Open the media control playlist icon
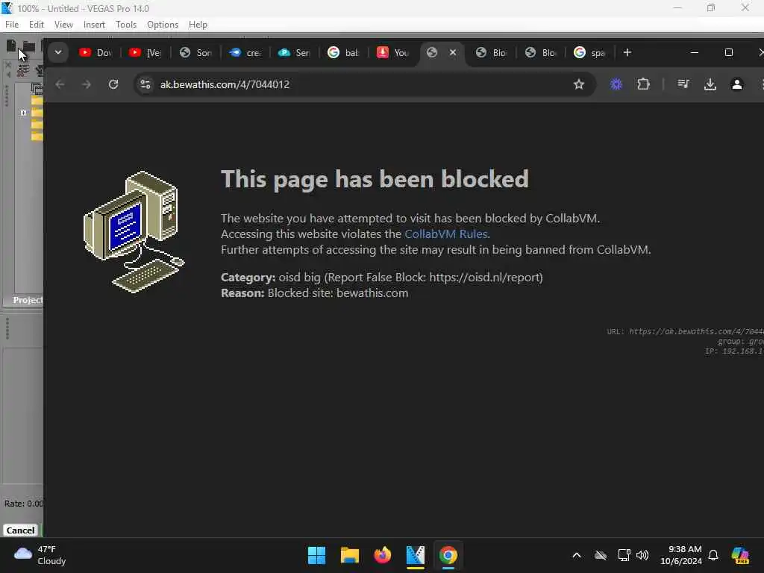Screen dimensions: 764x573 683,84
